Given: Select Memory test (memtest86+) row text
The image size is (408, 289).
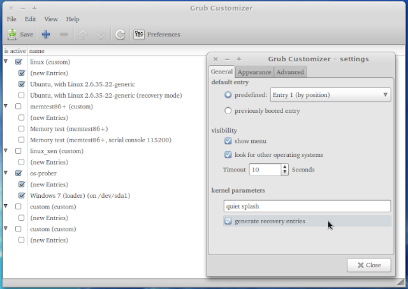Looking at the screenshot, I should pyautogui.click(x=69, y=129).
